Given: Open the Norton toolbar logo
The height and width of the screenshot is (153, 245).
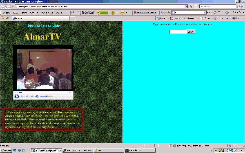Looking at the screenshot, I should 88,13.
